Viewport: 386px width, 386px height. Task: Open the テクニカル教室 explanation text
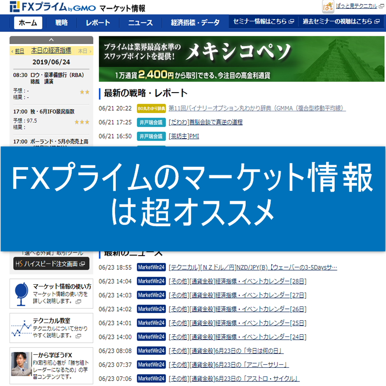click(x=60, y=328)
